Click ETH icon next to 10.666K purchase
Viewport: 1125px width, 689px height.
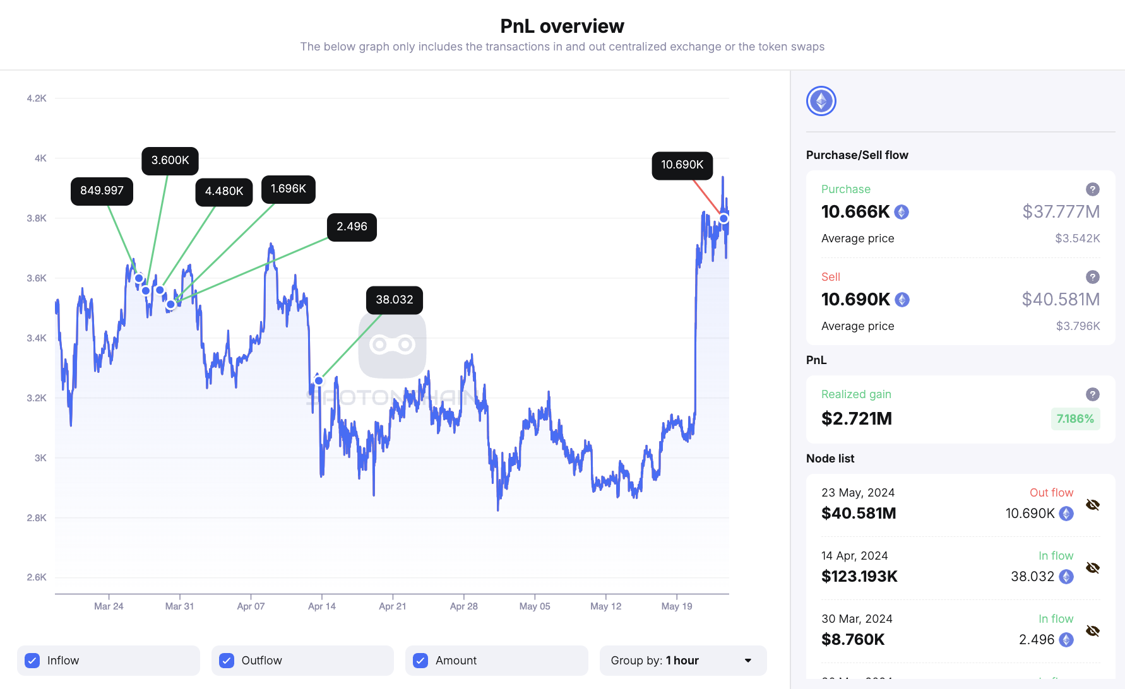pos(902,212)
